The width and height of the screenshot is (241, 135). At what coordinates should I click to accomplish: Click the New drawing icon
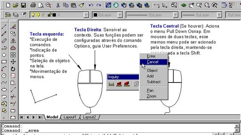[8, 5]
